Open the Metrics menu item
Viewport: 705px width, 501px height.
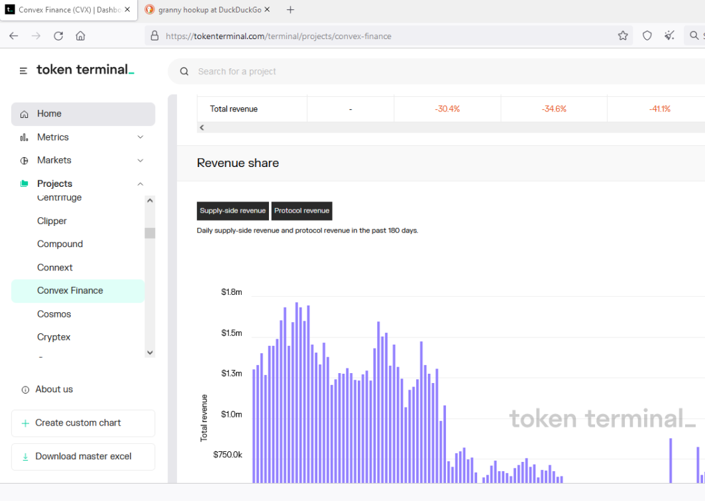pos(53,137)
